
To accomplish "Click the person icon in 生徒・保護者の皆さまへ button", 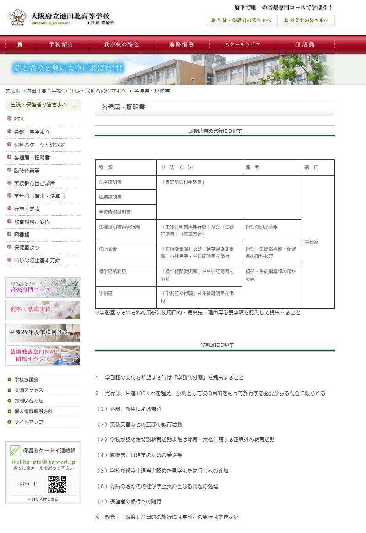I will pyautogui.click(x=213, y=21).
